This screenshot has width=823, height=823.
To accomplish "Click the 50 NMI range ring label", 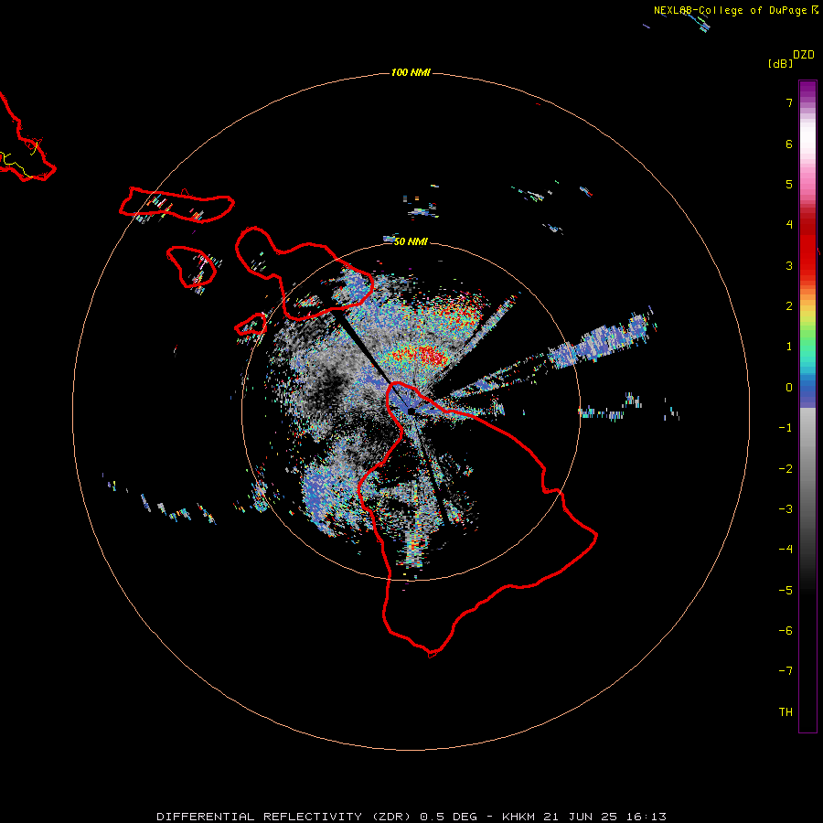I will tap(411, 241).
